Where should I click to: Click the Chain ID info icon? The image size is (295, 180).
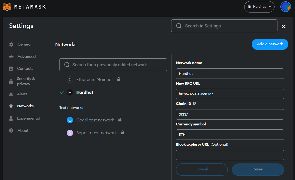pos(194,103)
